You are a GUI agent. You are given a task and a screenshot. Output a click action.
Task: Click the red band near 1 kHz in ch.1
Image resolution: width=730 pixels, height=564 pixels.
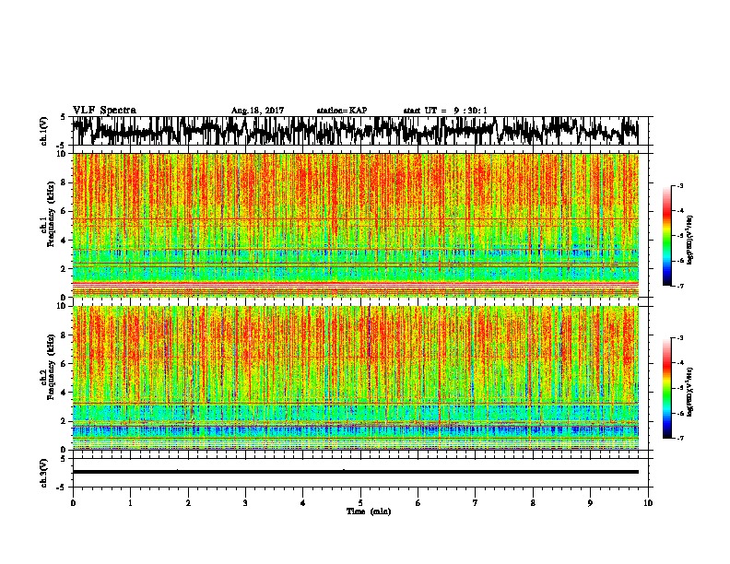(x=355, y=283)
